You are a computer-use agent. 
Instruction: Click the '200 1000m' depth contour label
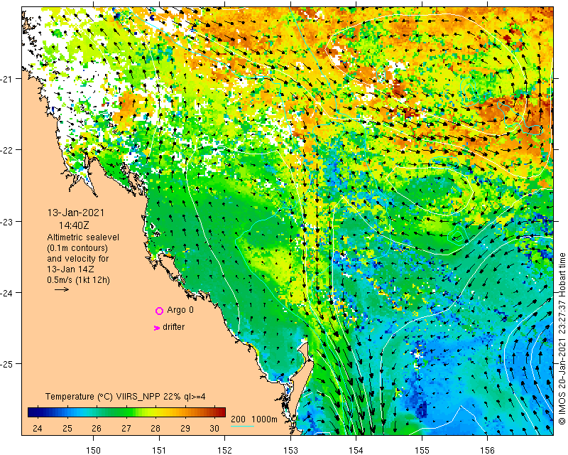[x=254, y=419]
